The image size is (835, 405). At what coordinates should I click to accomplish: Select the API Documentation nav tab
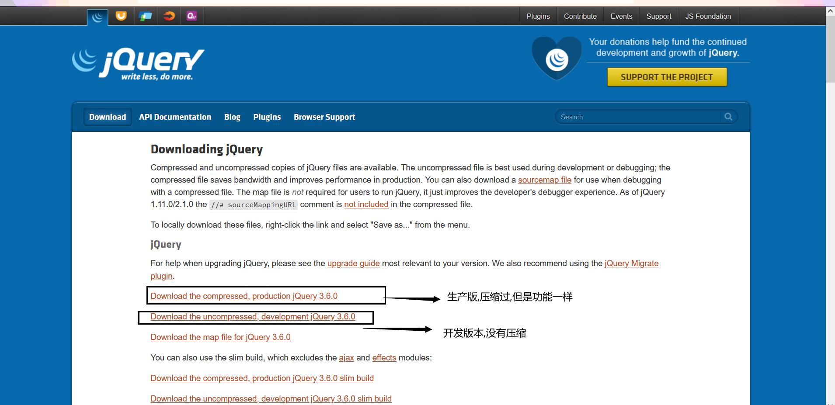point(175,117)
